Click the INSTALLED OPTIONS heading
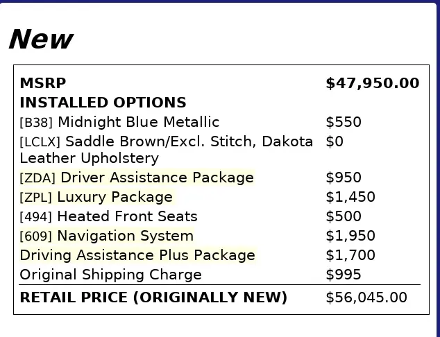 pos(103,103)
